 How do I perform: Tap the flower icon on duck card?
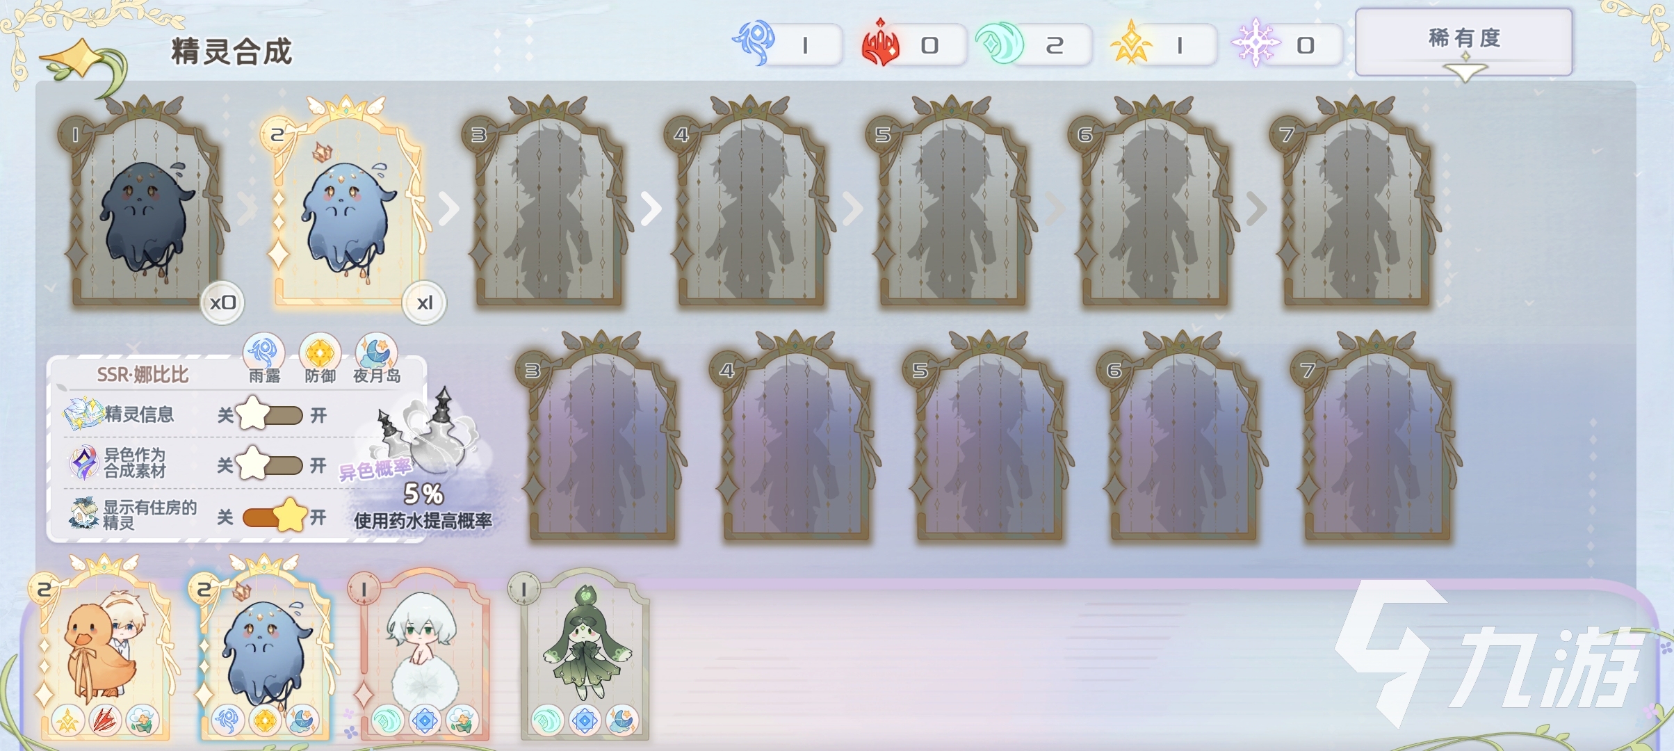(143, 720)
